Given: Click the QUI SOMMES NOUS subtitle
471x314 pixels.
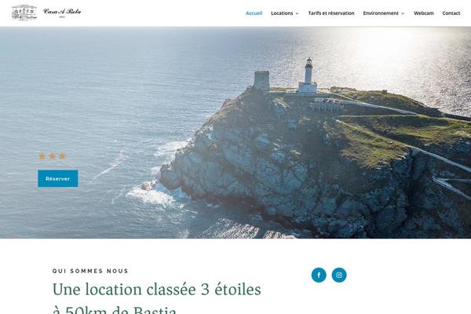Looking at the screenshot, I should click(90, 271).
